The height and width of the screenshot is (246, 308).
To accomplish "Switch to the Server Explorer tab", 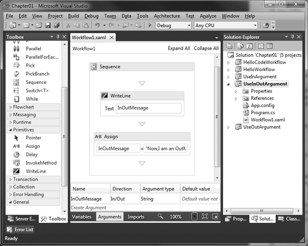I will pos(22,219).
